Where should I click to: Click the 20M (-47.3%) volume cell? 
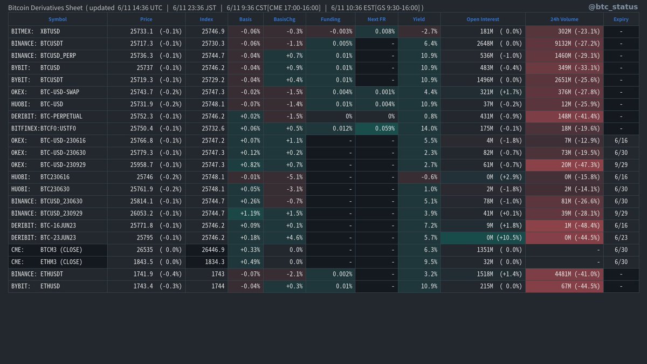(x=564, y=164)
